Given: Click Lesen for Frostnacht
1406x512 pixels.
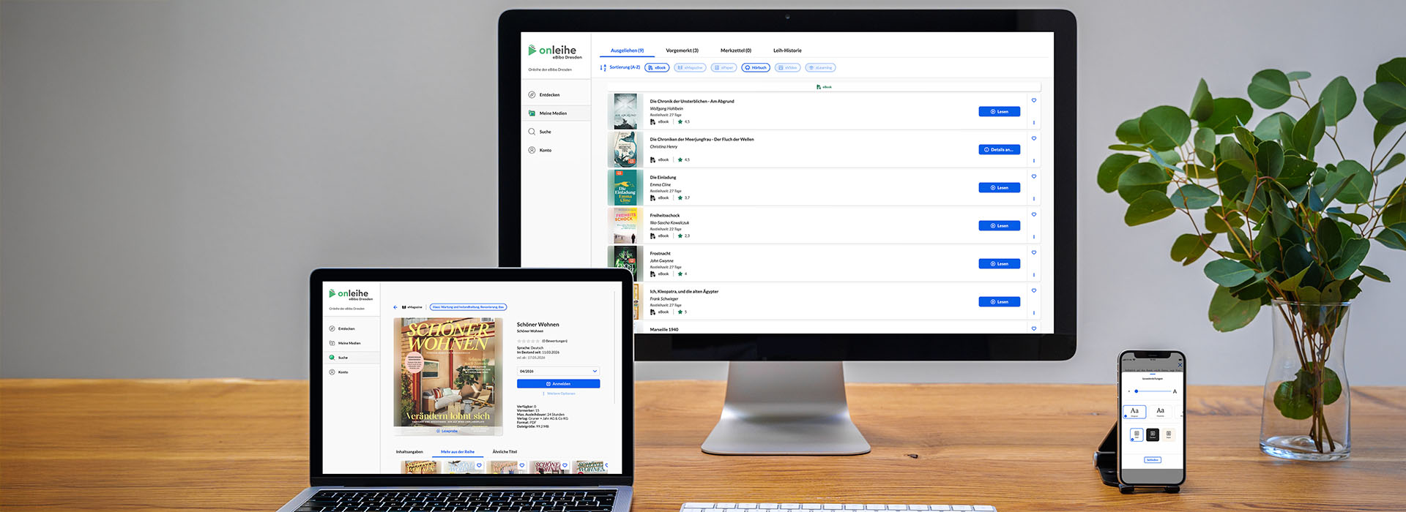Looking at the screenshot, I should coord(1000,264).
